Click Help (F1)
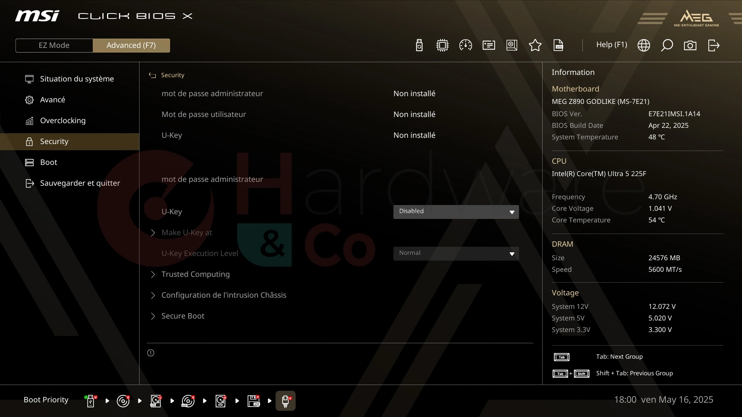The height and width of the screenshot is (417, 742). pyautogui.click(x=611, y=45)
